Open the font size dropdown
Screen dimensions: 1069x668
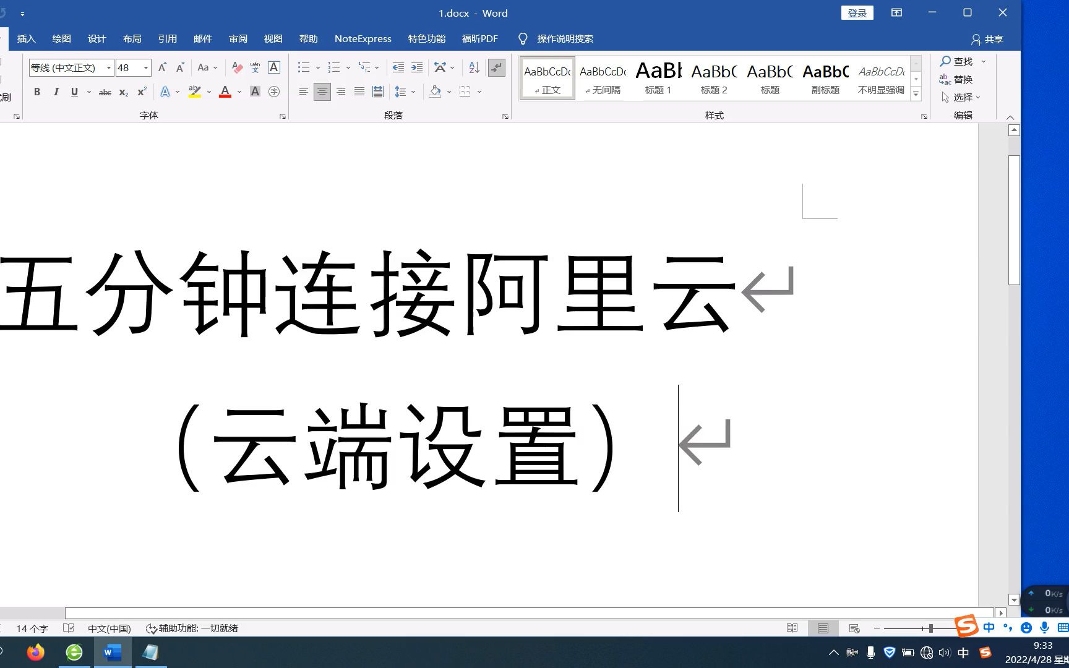146,67
